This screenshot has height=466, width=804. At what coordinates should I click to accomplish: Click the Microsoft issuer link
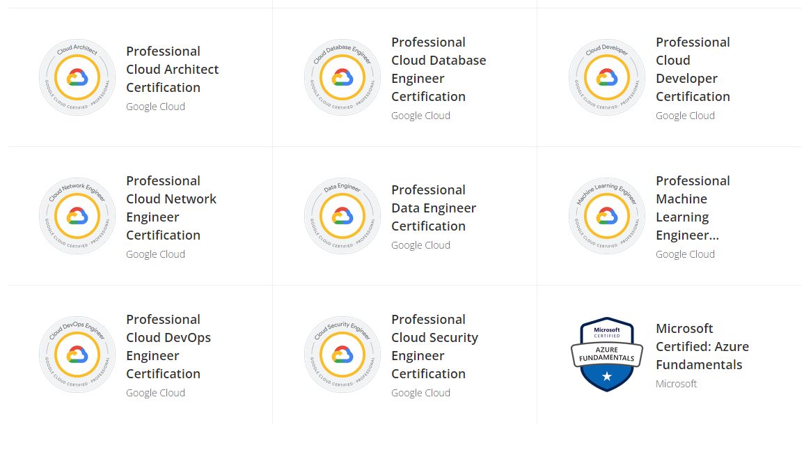click(676, 383)
